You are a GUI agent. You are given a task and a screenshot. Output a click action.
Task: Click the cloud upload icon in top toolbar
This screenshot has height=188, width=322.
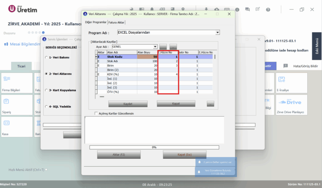pos(217,9)
